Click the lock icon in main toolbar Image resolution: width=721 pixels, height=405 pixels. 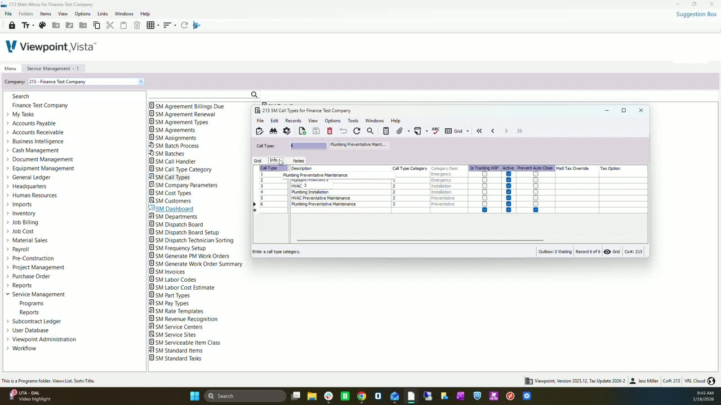tap(12, 25)
